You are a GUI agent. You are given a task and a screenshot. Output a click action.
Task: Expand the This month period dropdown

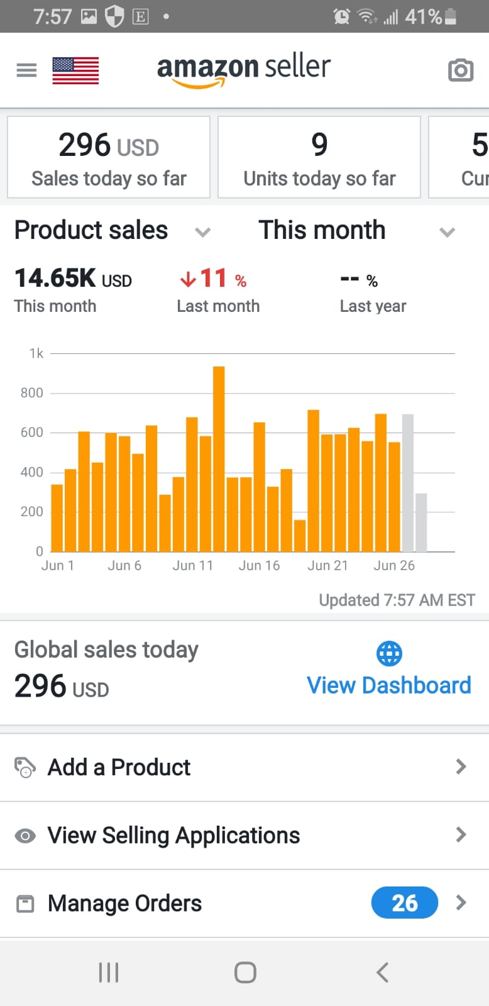coord(447,232)
